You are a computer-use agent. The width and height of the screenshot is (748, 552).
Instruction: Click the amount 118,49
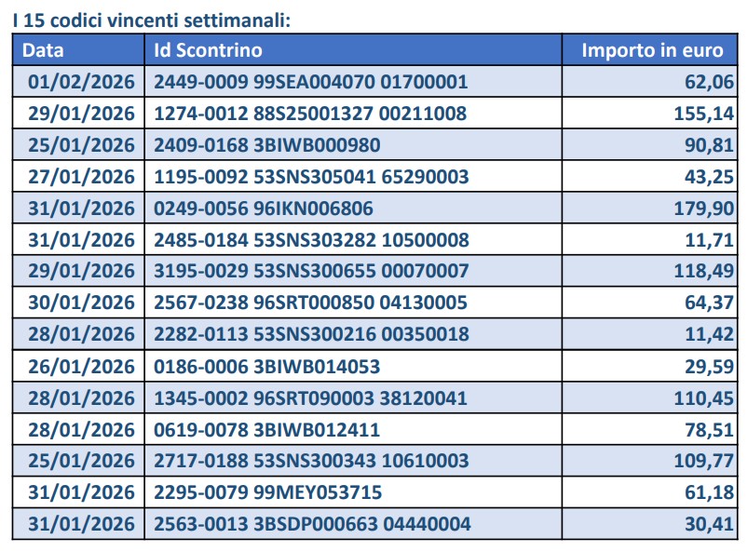703,271
